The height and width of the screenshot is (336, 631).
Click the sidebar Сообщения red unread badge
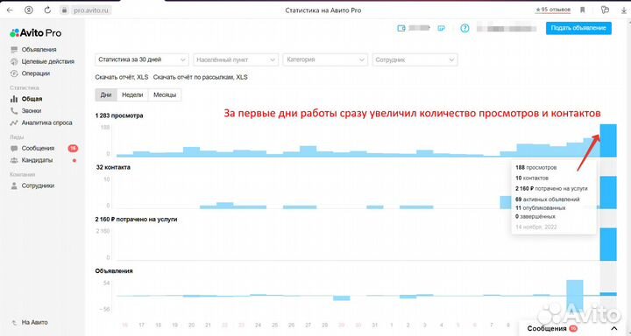(73, 148)
